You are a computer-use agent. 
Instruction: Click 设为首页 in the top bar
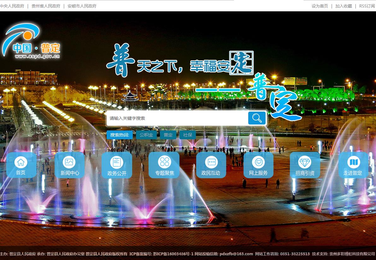click(320, 6)
